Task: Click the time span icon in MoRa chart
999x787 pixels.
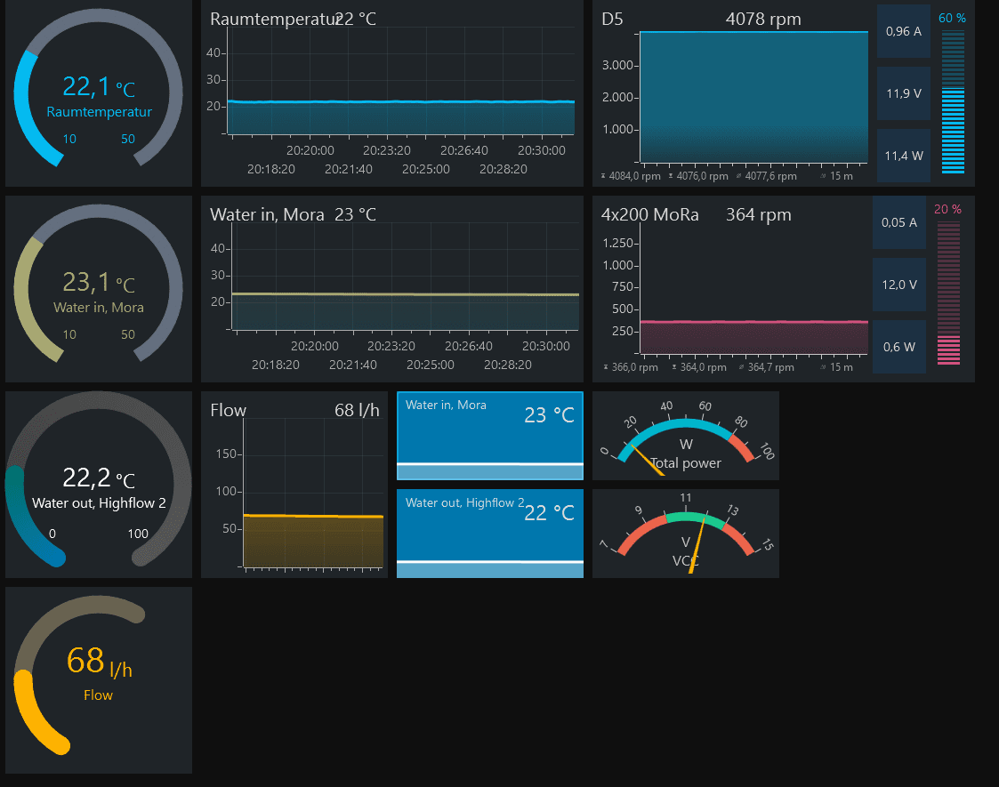Action: pyautogui.click(x=823, y=367)
